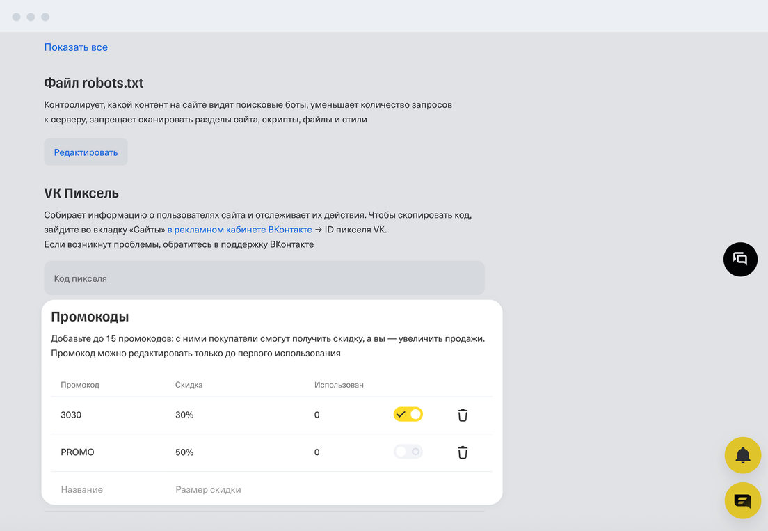Open the yellow support chat button
Image resolution: width=768 pixels, height=531 pixels.
pos(742,500)
